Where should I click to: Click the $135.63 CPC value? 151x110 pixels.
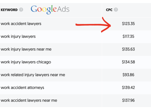(128, 49)
